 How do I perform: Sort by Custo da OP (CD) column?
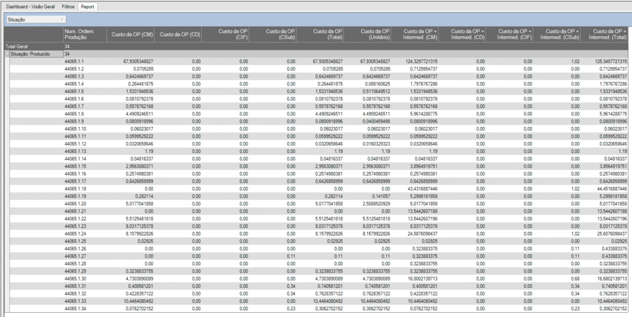click(179, 35)
